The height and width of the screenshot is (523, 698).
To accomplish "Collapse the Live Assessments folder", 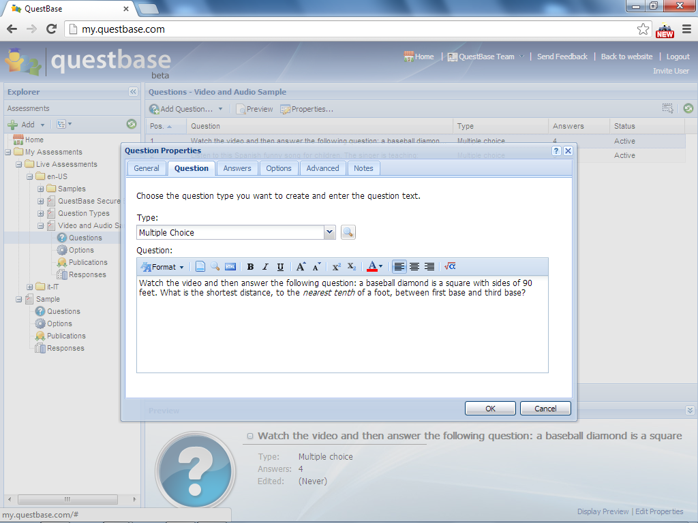I will pos(18,165).
